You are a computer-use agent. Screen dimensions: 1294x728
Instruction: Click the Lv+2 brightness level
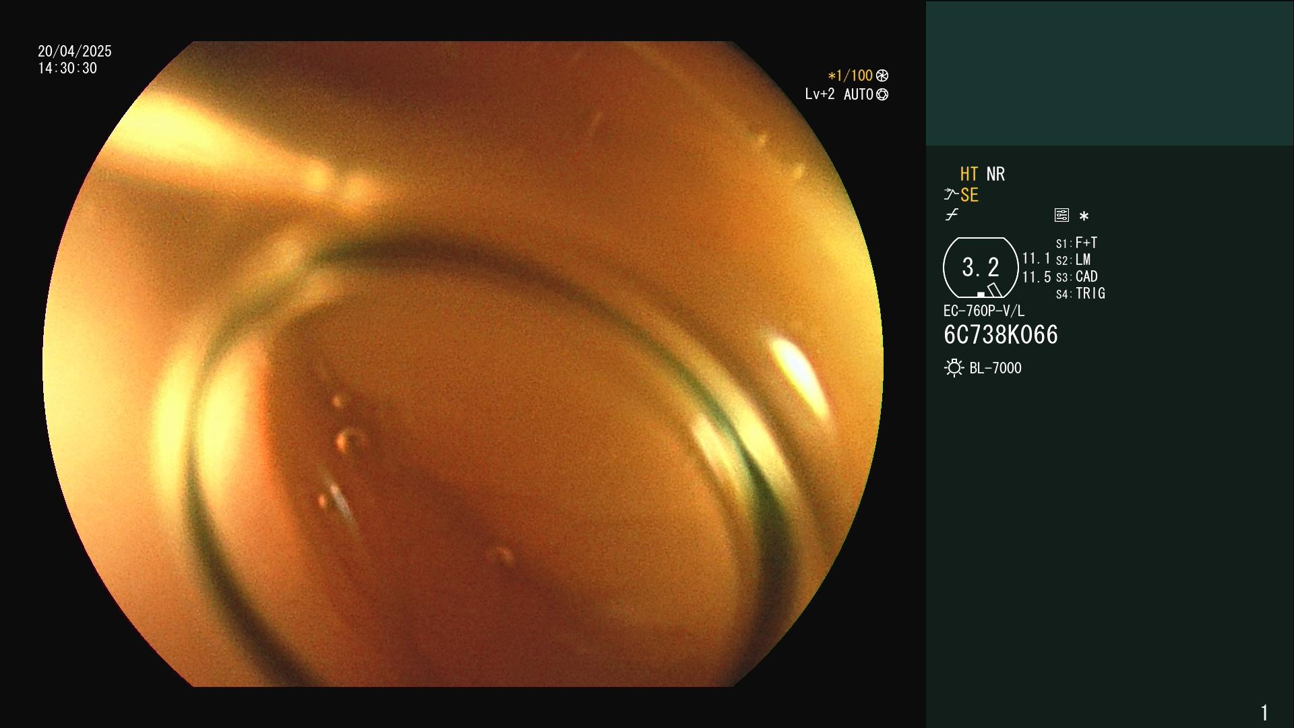click(x=820, y=94)
